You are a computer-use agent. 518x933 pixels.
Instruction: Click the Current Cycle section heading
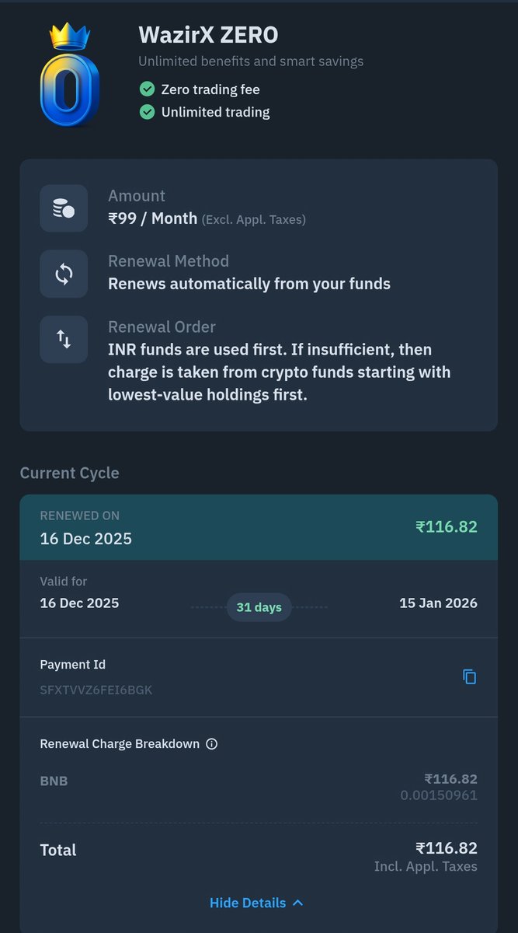tap(70, 473)
